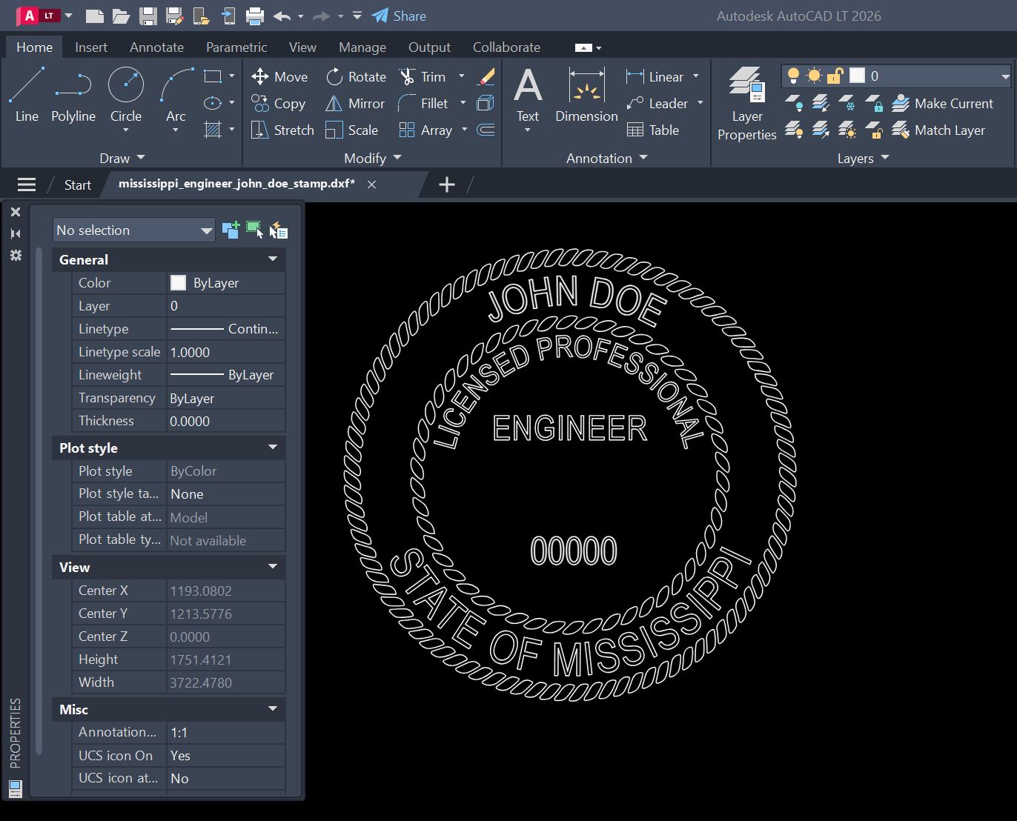
Task: Click the Thickness value 0.0000
Action: coord(226,421)
